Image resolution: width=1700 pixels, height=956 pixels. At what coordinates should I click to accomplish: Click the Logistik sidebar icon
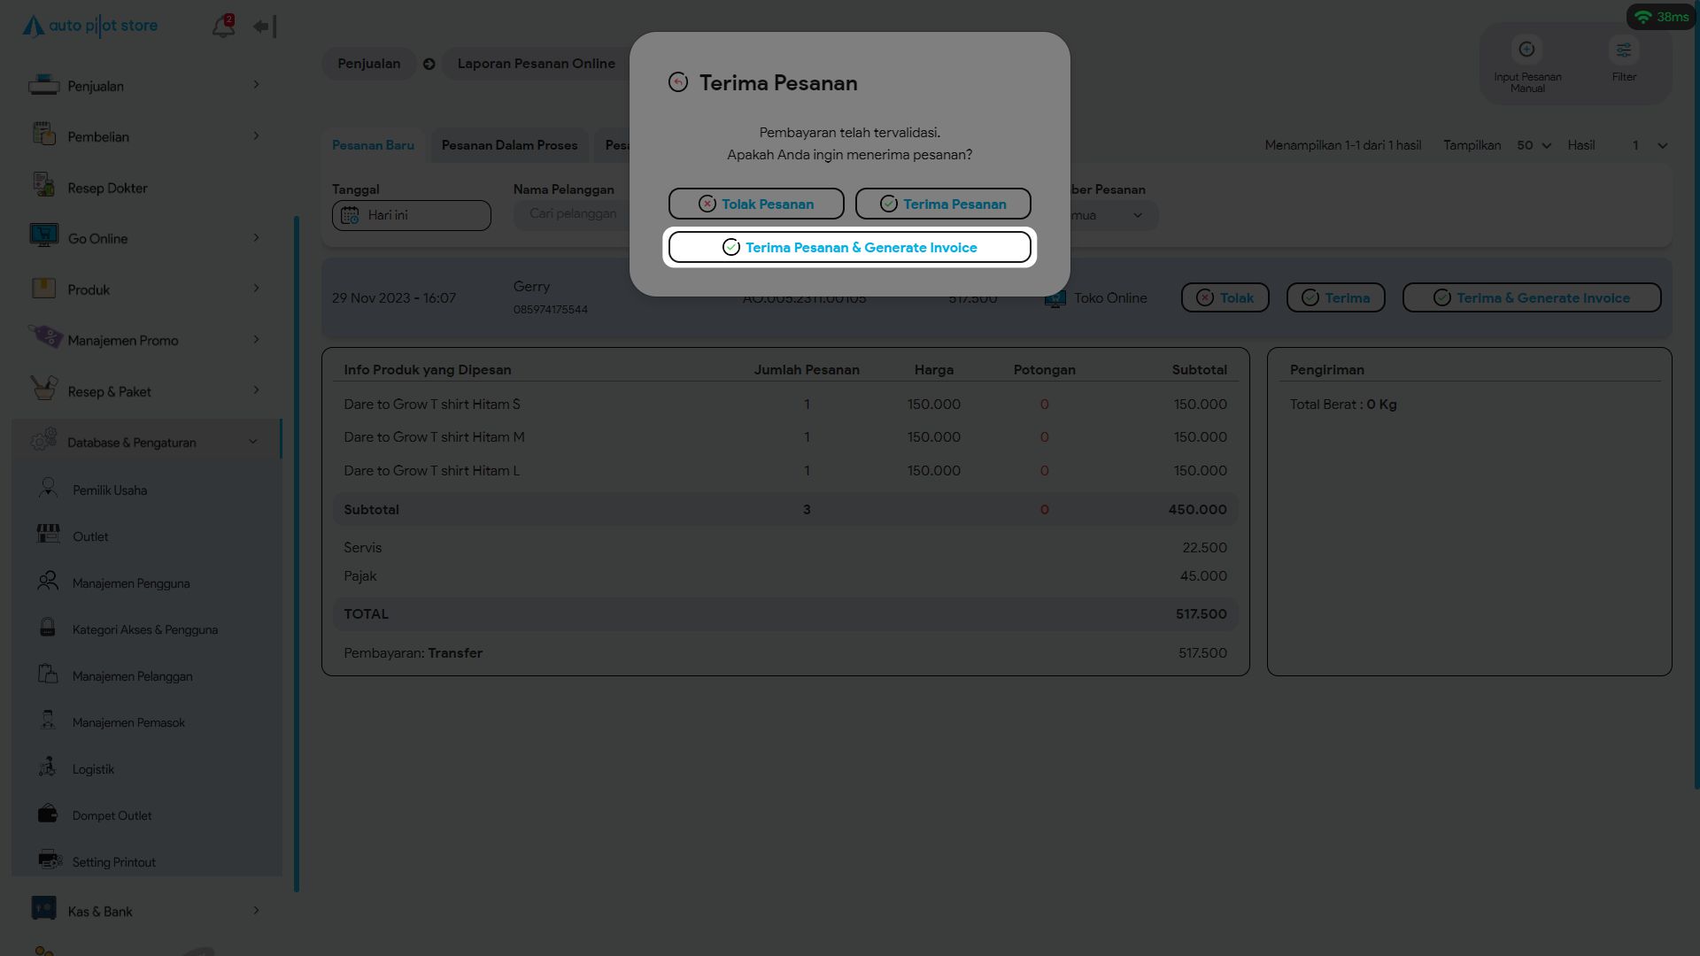pos(48,767)
